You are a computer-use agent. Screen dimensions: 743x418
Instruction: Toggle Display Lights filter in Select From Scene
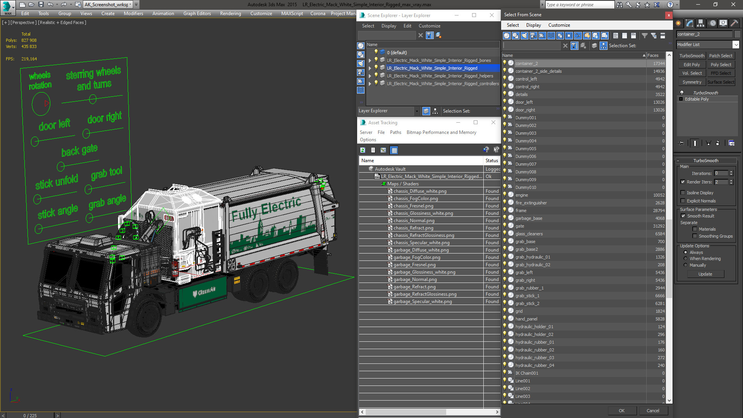524,36
